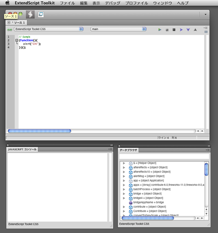The image size is (218, 233).
Task: Click the // Sample comment line
Action: coord(24,37)
